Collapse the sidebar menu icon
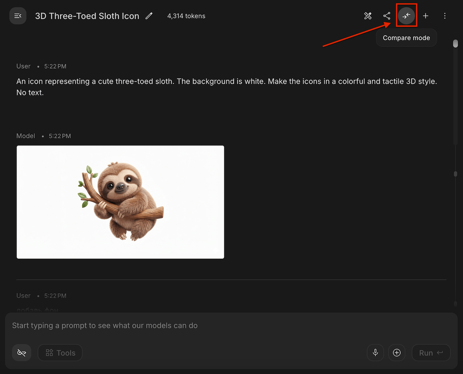 18,16
